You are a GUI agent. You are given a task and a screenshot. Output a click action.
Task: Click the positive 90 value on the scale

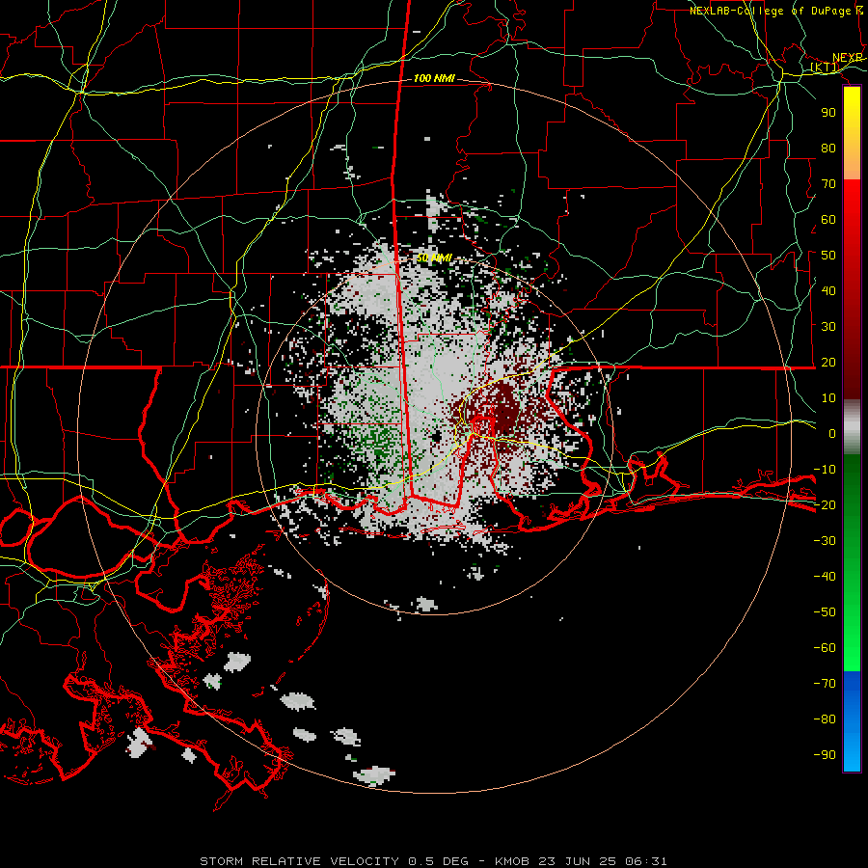pyautogui.click(x=828, y=113)
